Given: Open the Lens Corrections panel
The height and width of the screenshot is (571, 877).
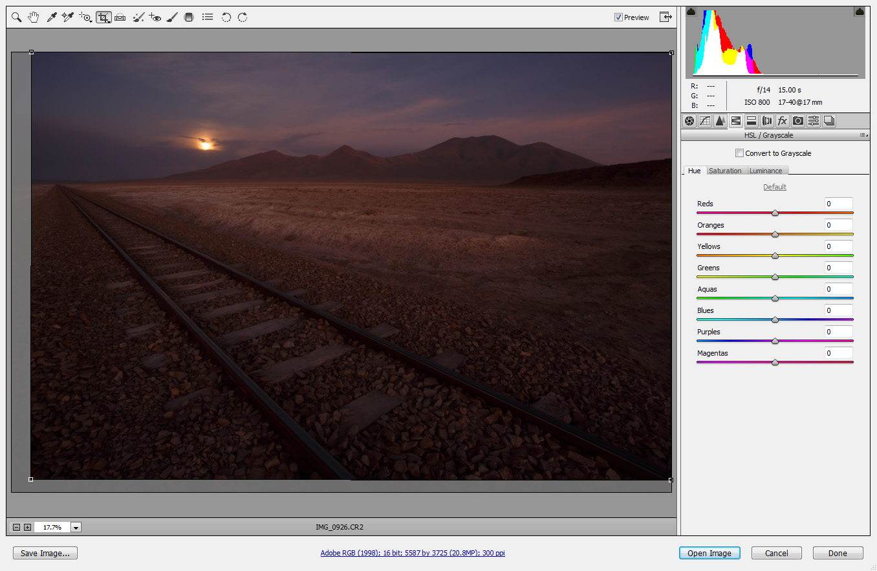Looking at the screenshot, I should pyautogui.click(x=767, y=121).
